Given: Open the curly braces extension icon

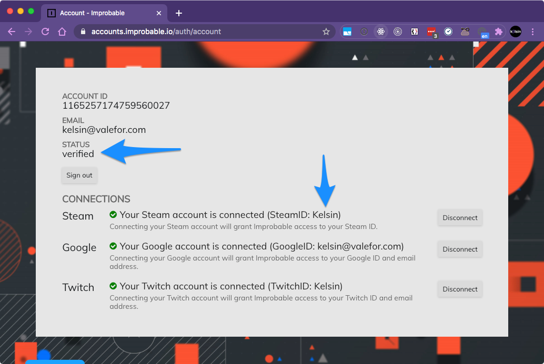Looking at the screenshot, I should pos(415,32).
